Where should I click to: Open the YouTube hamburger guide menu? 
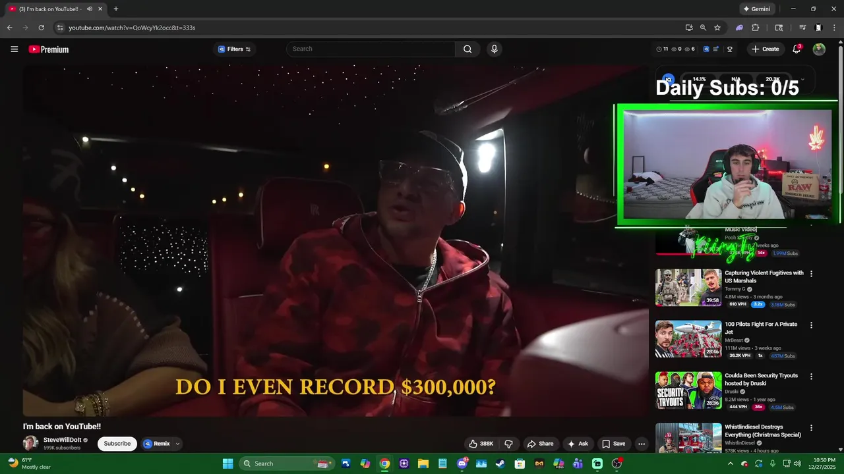click(x=14, y=49)
